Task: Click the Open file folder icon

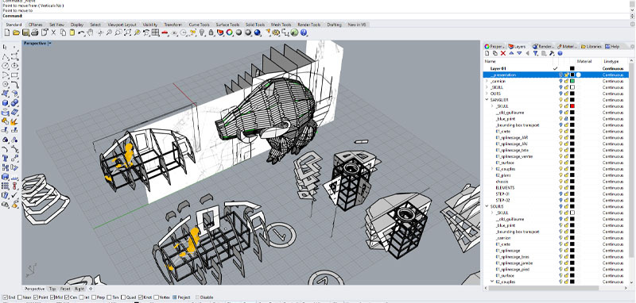Action: pos(16,33)
